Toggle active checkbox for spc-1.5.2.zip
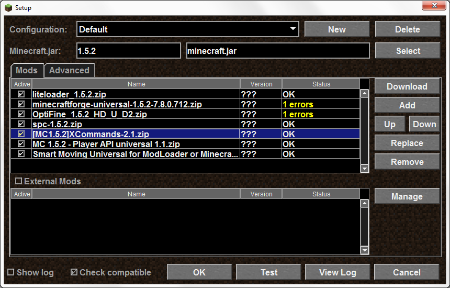Viewport: 450px width, 288px height. tap(21, 124)
